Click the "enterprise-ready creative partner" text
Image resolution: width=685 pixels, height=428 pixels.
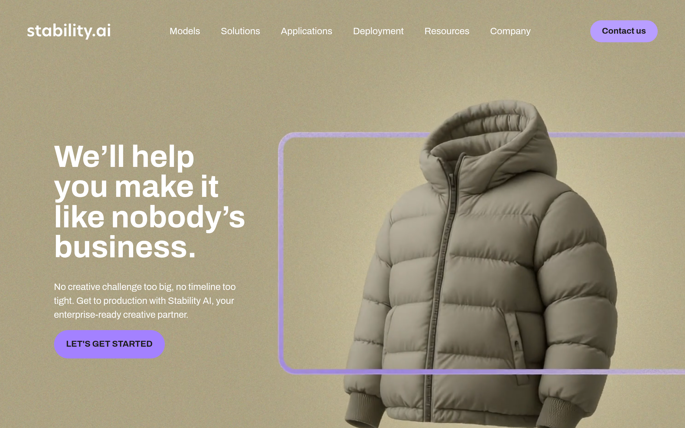[121, 315]
